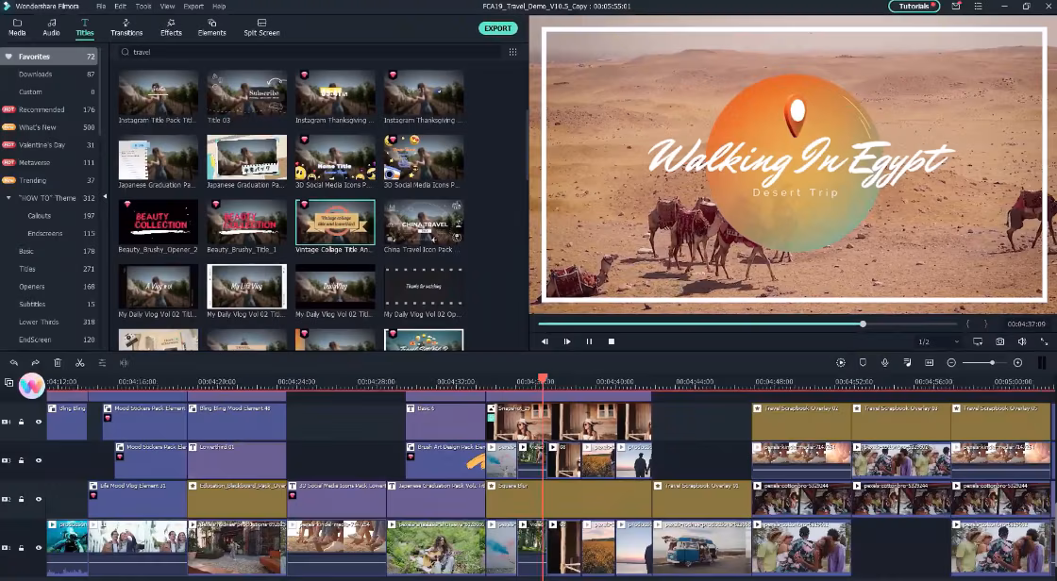1057x581 pixels.
Task: Switch to the Effects tab
Action: tap(171, 27)
